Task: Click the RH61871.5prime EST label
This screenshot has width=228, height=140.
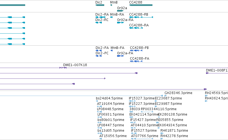Action: 174,131
